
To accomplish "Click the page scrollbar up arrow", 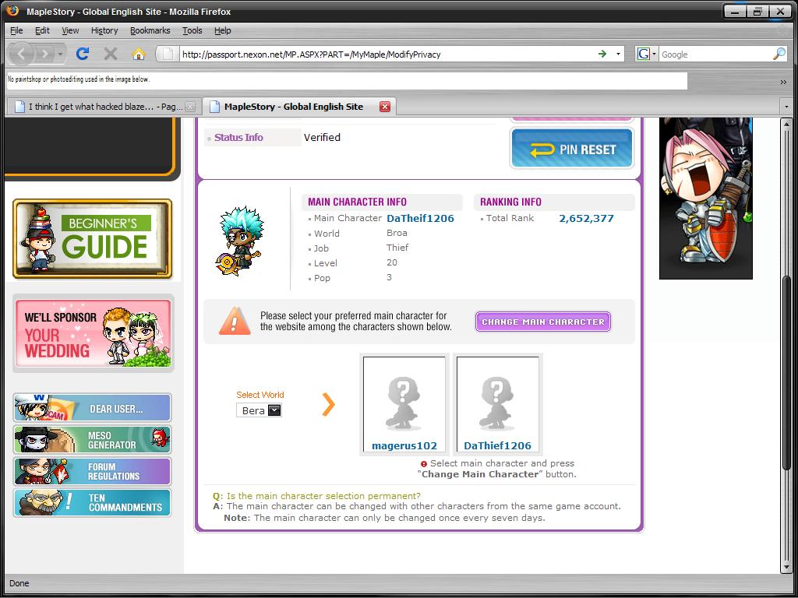I will [786, 124].
